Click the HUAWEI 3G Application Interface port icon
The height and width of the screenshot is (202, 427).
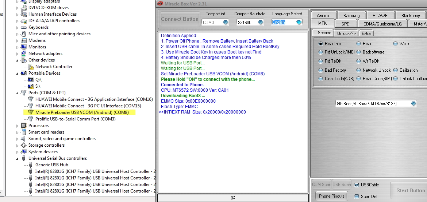pyautogui.click(x=31, y=99)
